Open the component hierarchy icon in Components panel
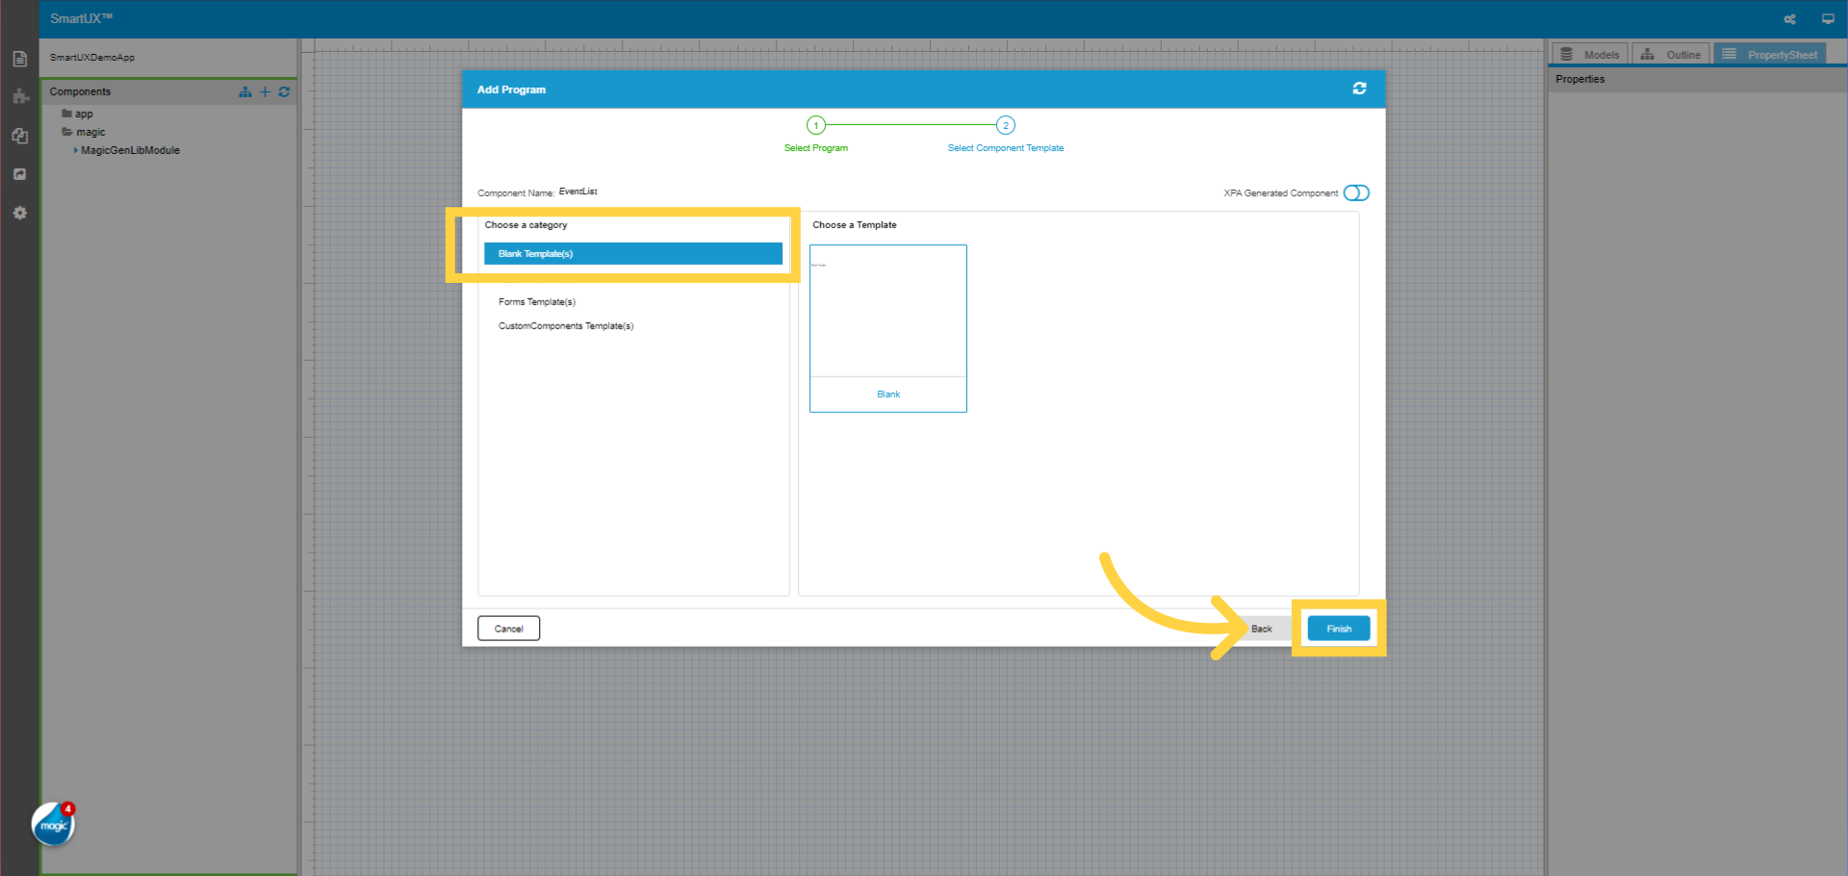 (x=244, y=91)
